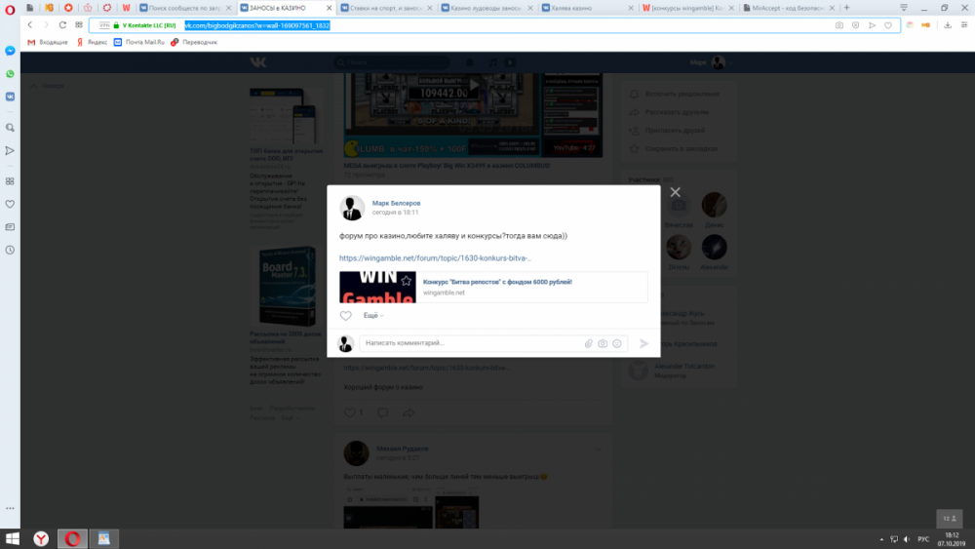
Task: Expand the Ещё menu under post
Action: click(x=373, y=315)
